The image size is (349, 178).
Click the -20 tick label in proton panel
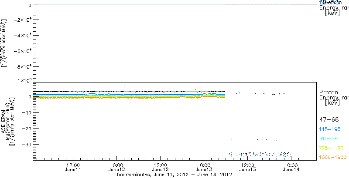click(26, 129)
